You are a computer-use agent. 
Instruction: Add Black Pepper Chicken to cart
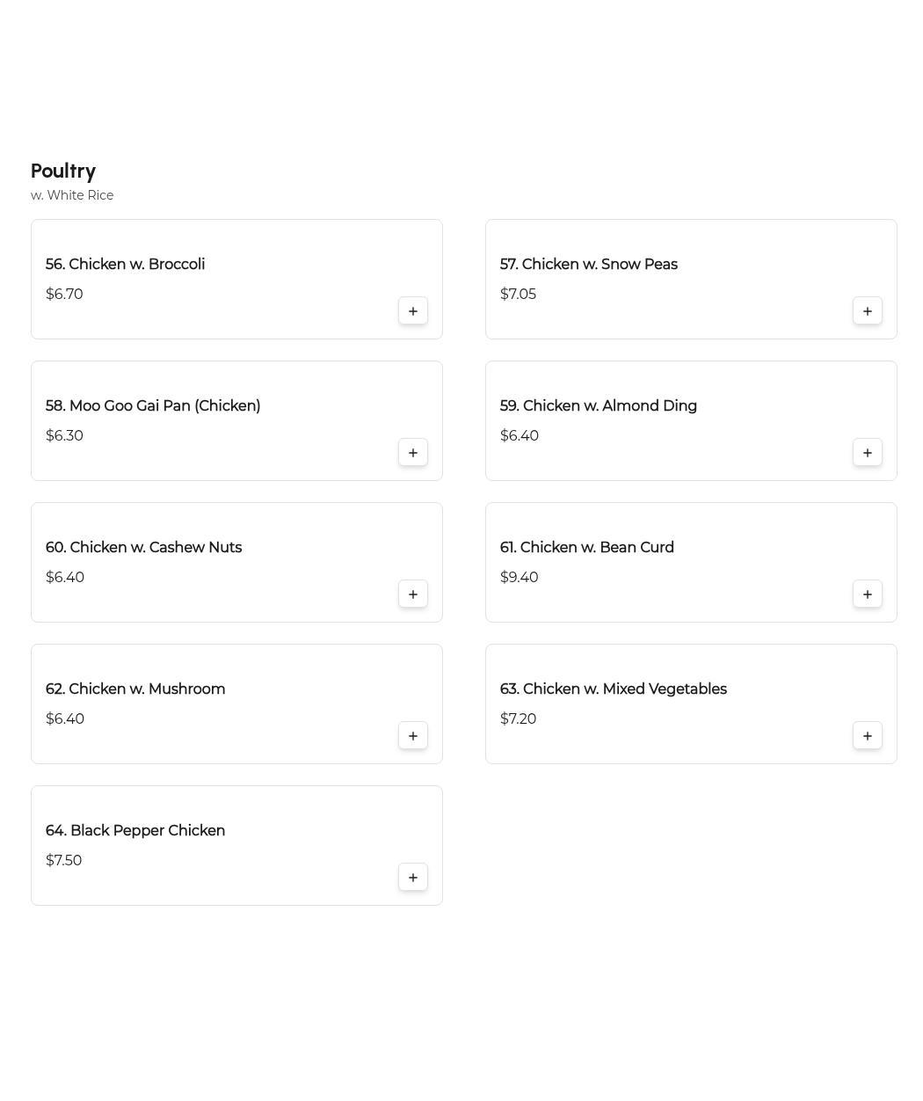click(413, 878)
